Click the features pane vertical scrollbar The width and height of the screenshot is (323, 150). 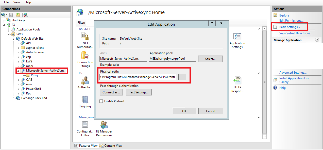coord(265,82)
